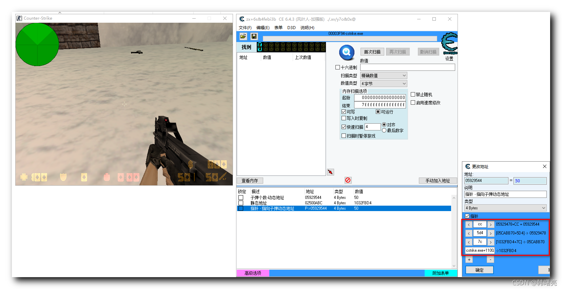This screenshot has height=289, width=562.
Task: Decrease the 7c offset with left arrow
Action: [469, 242]
